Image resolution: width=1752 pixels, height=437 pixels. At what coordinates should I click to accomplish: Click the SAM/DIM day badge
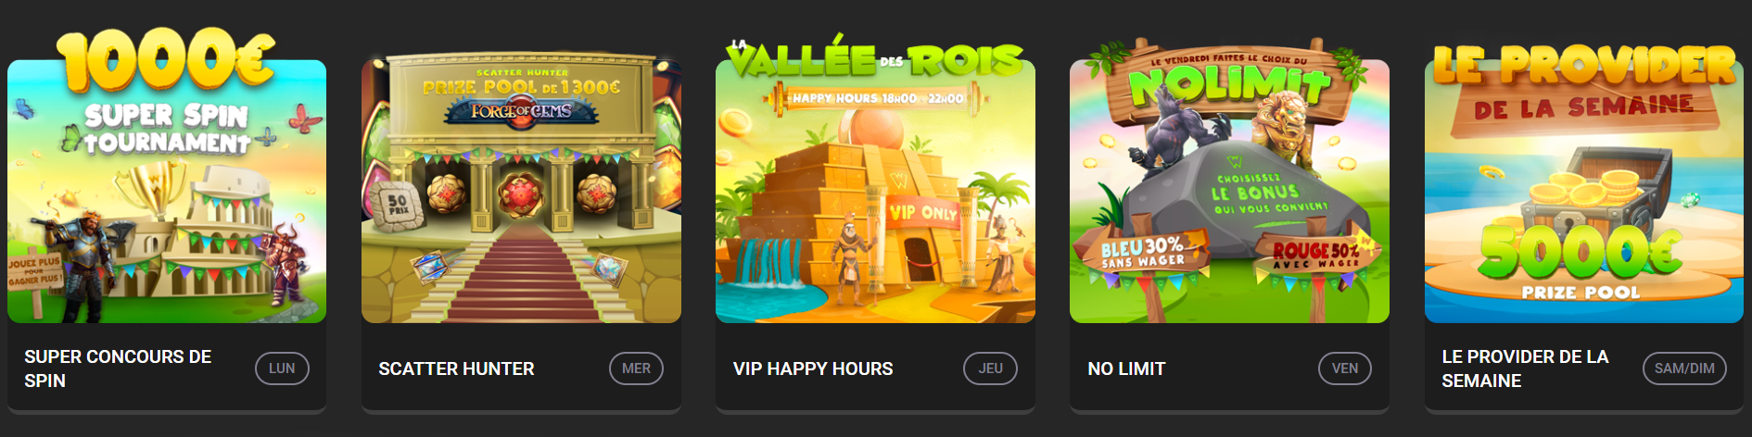[x=1684, y=368]
